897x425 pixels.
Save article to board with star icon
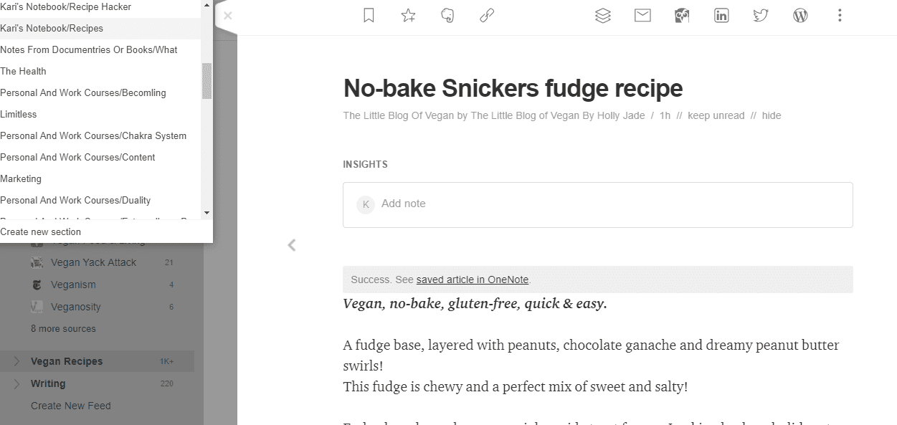[x=408, y=15]
